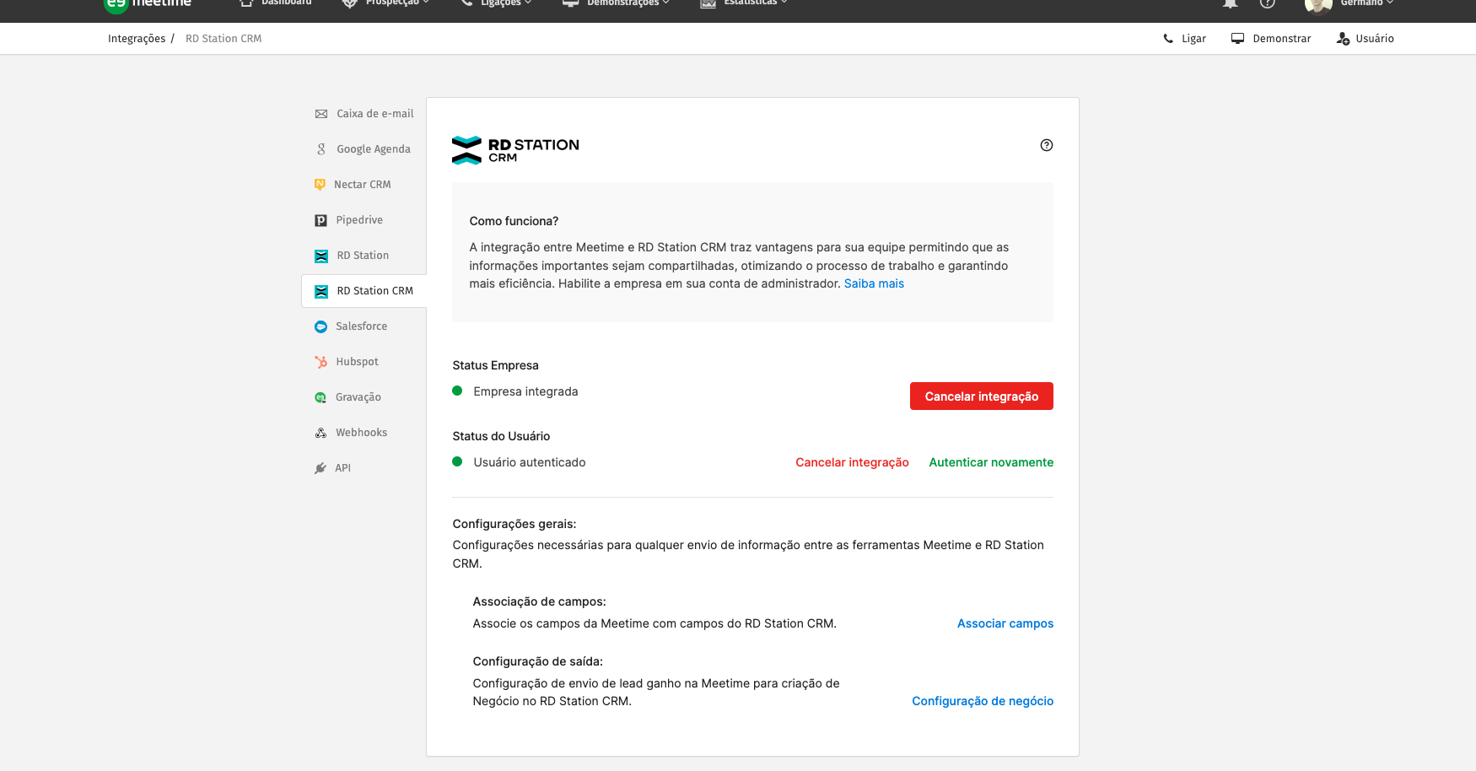
Task: Click Autenticar novamente link
Action: tap(991, 462)
